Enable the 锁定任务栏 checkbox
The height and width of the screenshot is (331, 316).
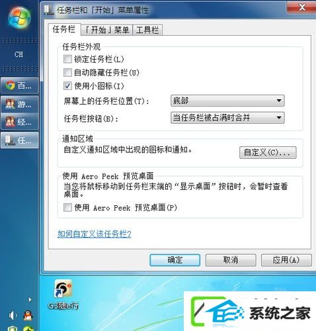point(67,59)
